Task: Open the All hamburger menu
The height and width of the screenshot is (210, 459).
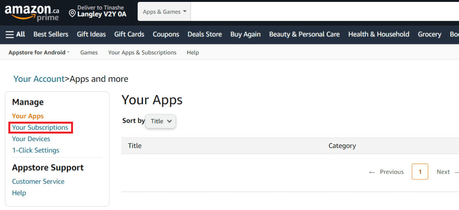Action: 15,34
